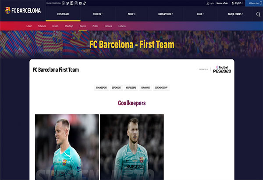Expand the English language dropdown
This screenshot has width=263, height=180.
pos(237,3)
